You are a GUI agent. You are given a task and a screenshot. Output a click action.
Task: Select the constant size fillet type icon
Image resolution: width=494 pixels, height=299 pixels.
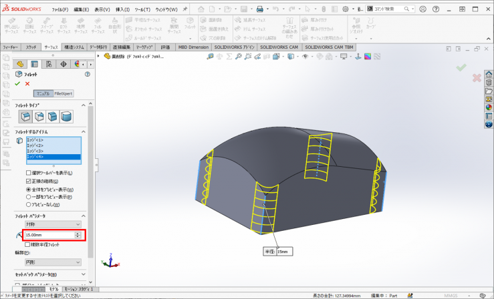pyautogui.click(x=25, y=117)
